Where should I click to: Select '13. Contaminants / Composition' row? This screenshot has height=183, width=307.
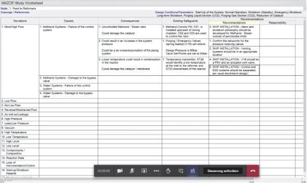[x=20, y=152]
